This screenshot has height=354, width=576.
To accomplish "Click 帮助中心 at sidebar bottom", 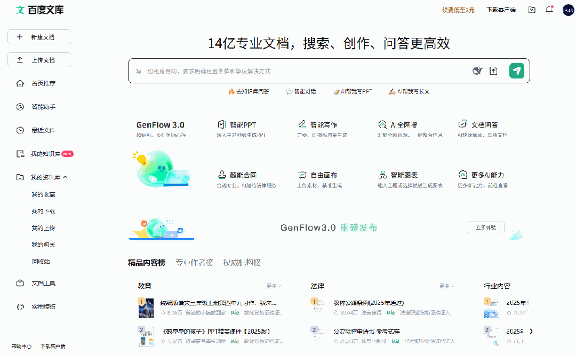I will tap(21, 347).
